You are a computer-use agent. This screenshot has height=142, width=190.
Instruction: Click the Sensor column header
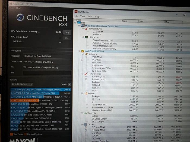[97, 20]
